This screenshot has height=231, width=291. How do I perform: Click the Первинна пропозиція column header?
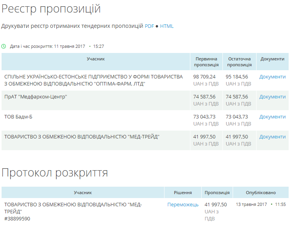[206, 62]
